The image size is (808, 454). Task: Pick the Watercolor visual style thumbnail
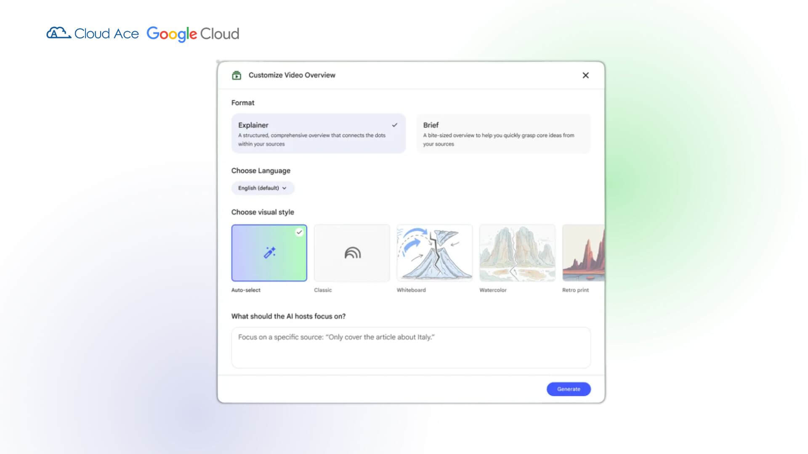[x=517, y=253]
